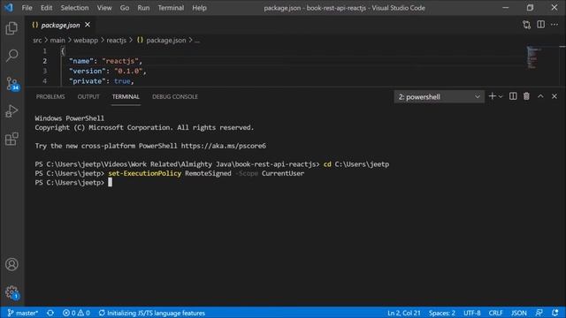The width and height of the screenshot is (566, 318).
Task: Select the TERMINAL panel tab
Action: [x=126, y=96]
